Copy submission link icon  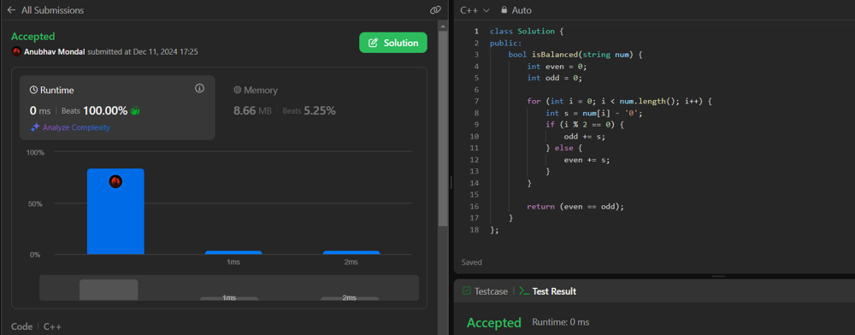(434, 9)
